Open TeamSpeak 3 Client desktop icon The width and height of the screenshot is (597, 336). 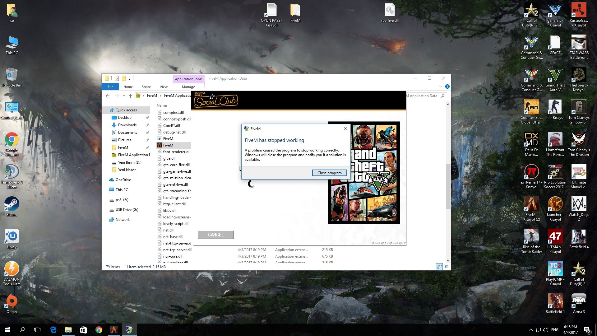click(x=12, y=176)
